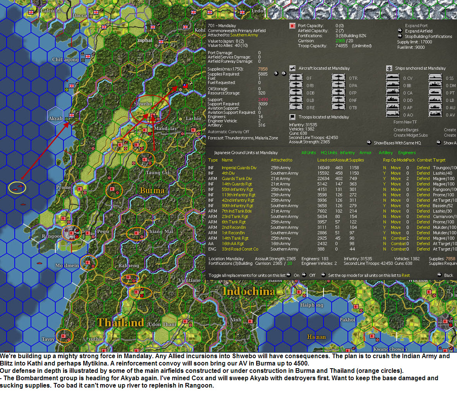Change op mode Combat for 14th Tank Rgt
This screenshot has height=393, width=457.
(398, 238)
